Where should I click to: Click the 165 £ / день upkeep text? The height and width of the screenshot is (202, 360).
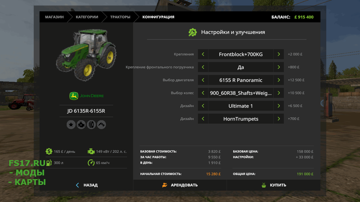tap(65, 151)
